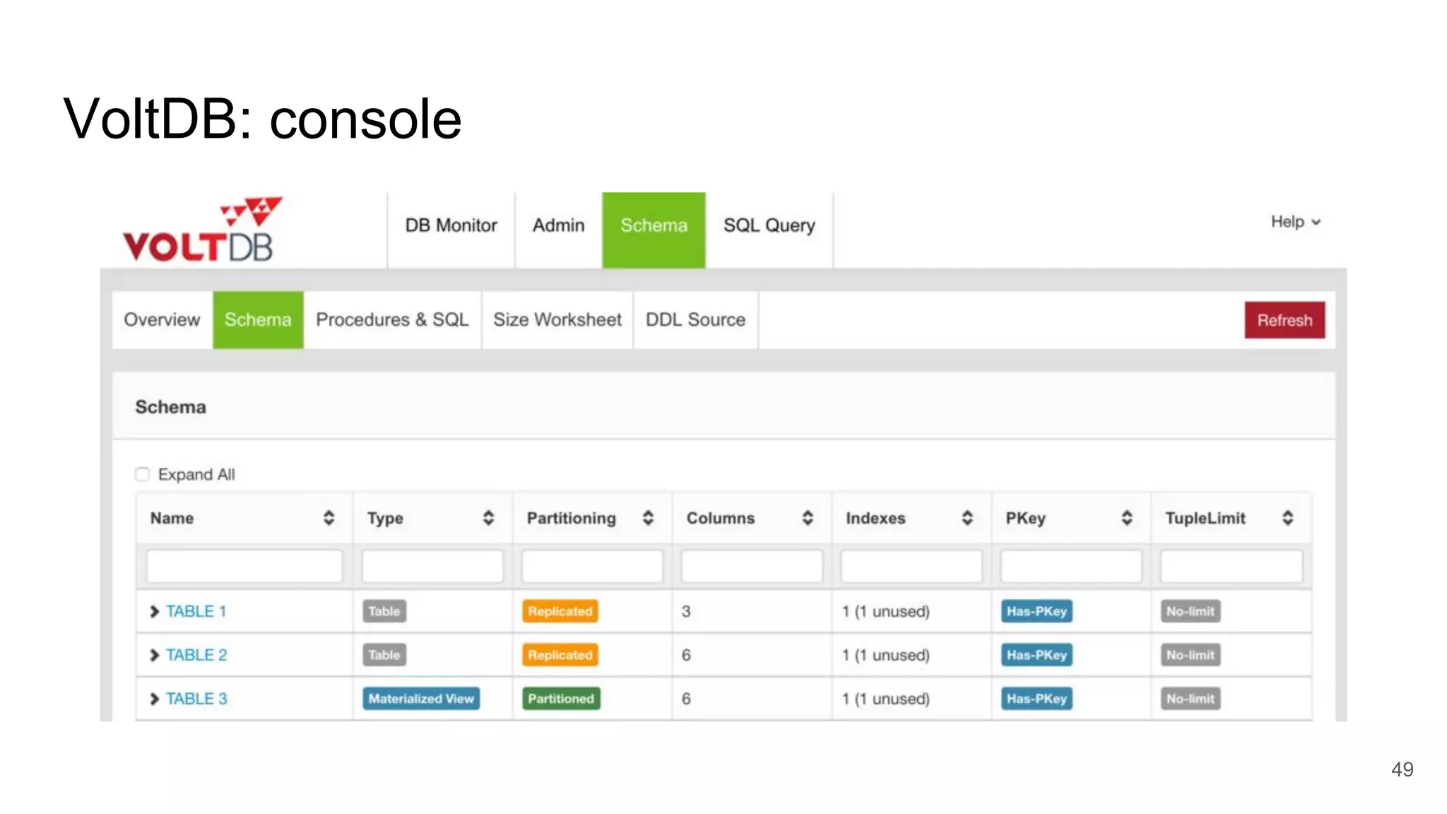The image size is (1447, 814).
Task: Switch to the Admin tab
Action: 558,225
